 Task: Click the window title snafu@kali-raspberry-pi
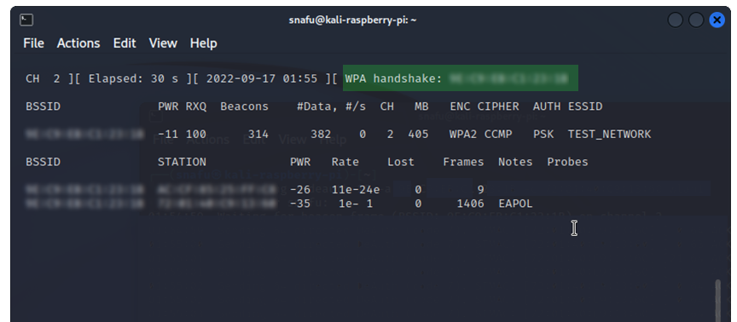(352, 20)
